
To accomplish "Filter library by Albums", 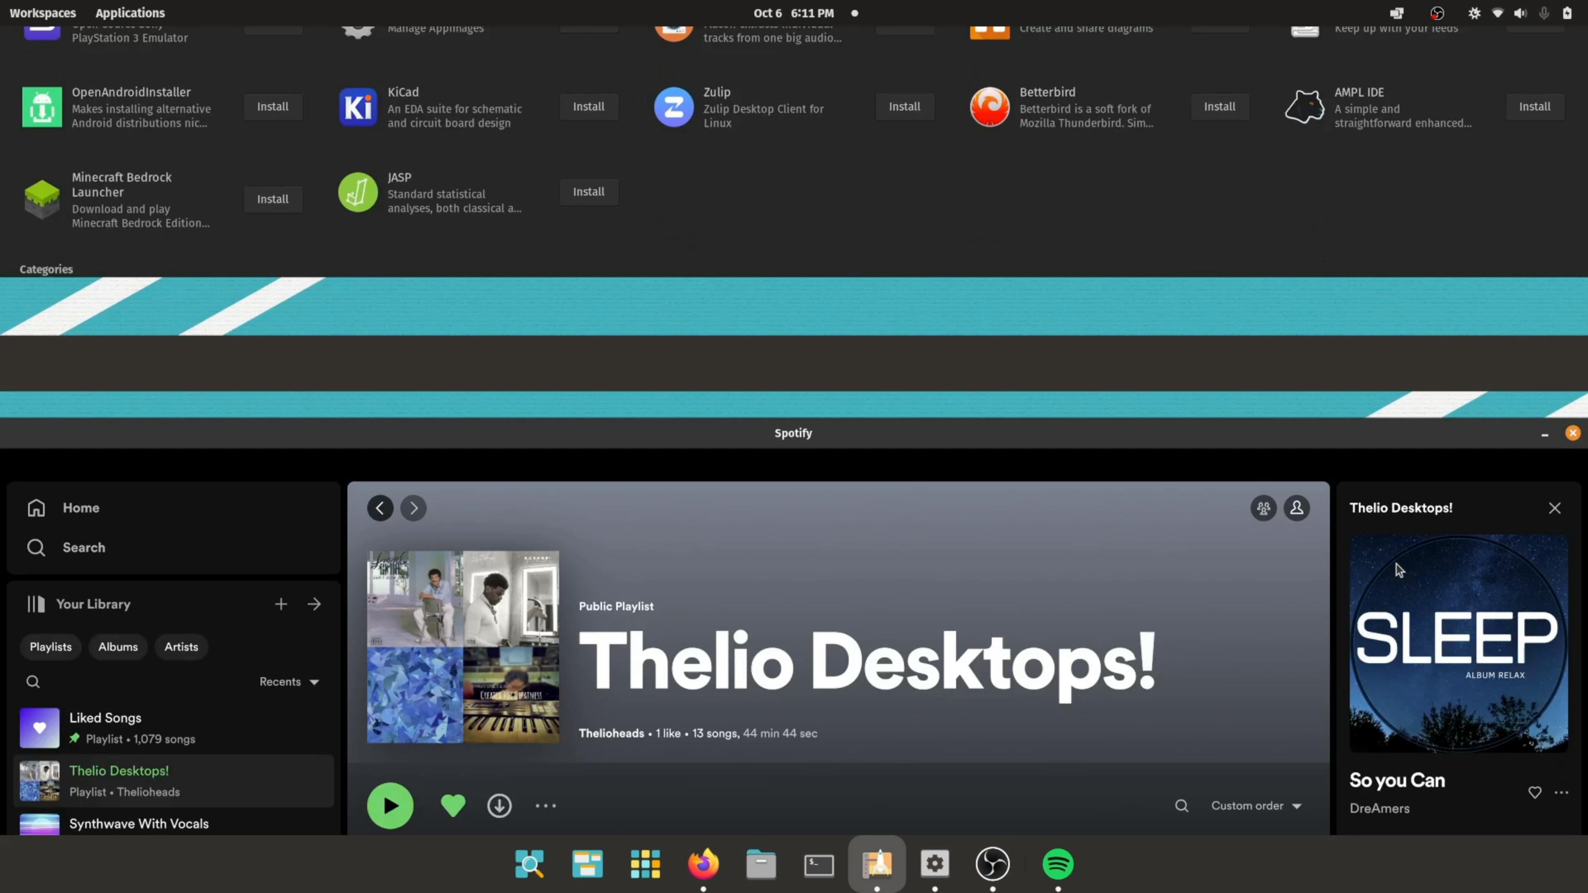I will [118, 647].
